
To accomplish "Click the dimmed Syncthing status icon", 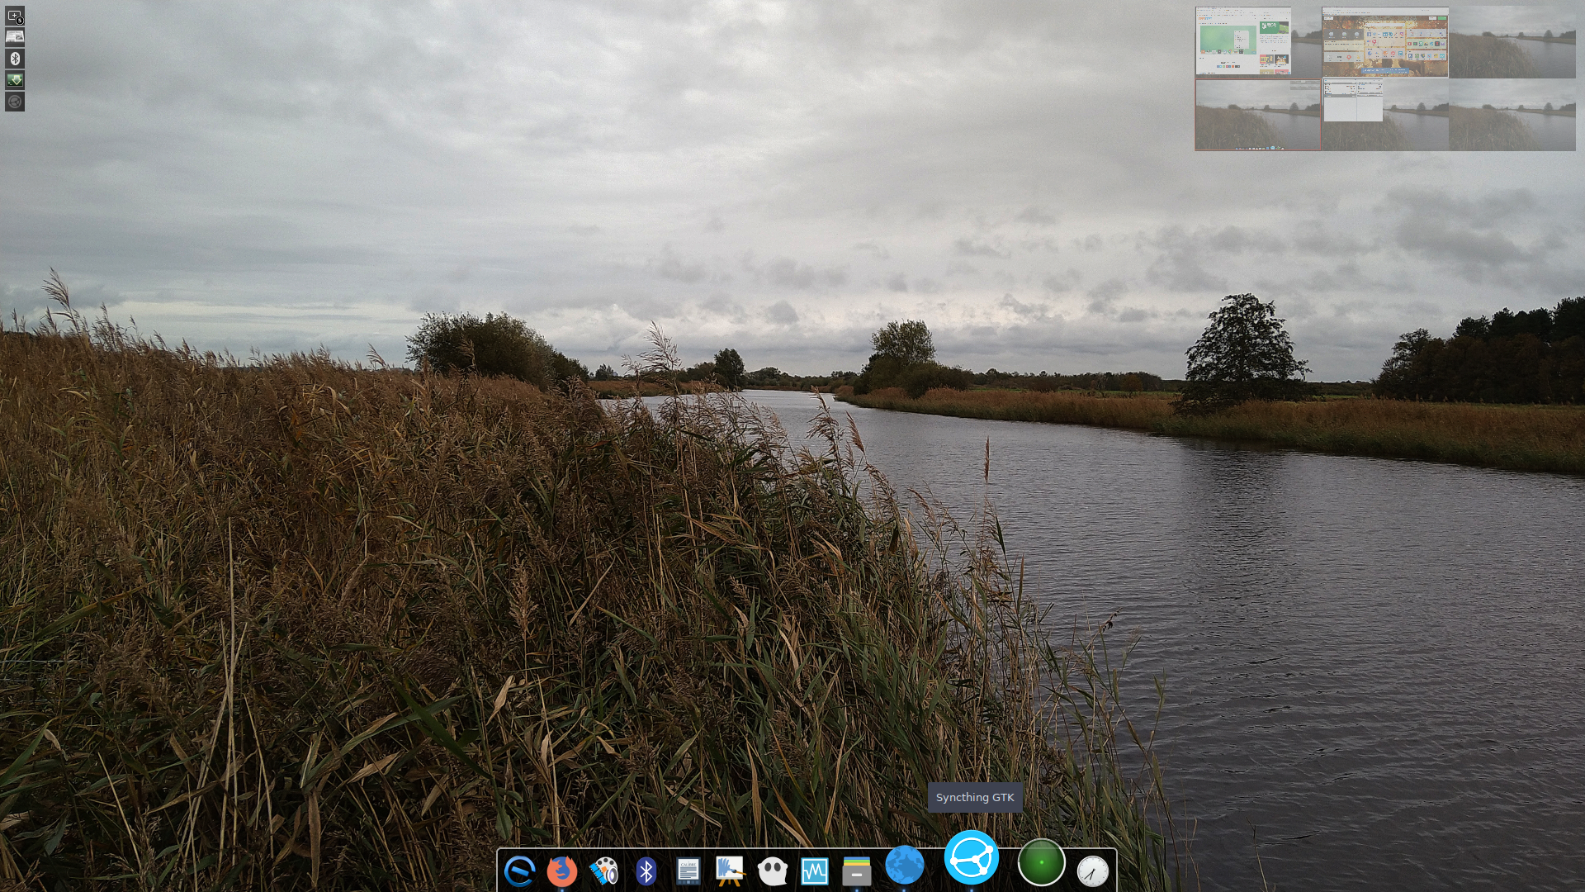I will (x=14, y=102).
